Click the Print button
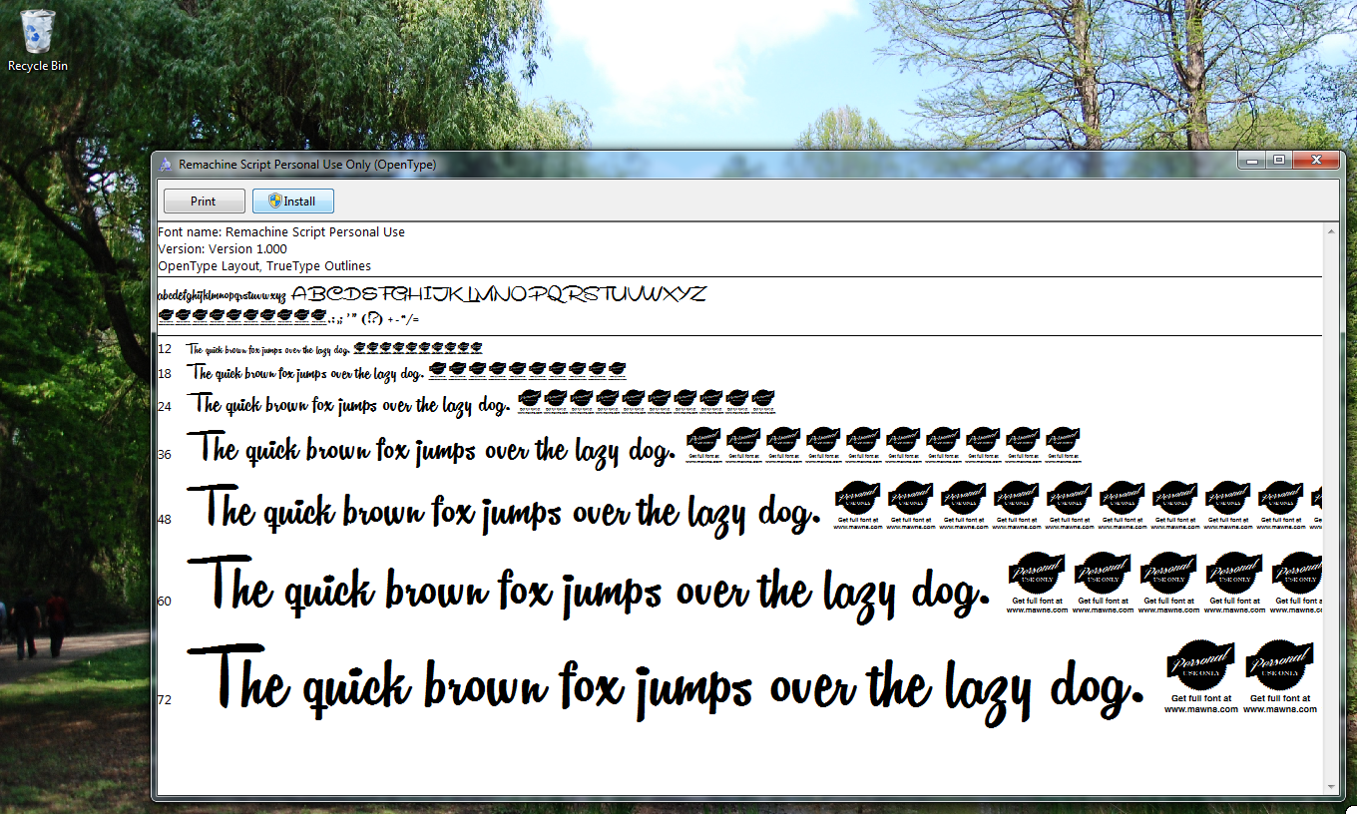 (204, 201)
